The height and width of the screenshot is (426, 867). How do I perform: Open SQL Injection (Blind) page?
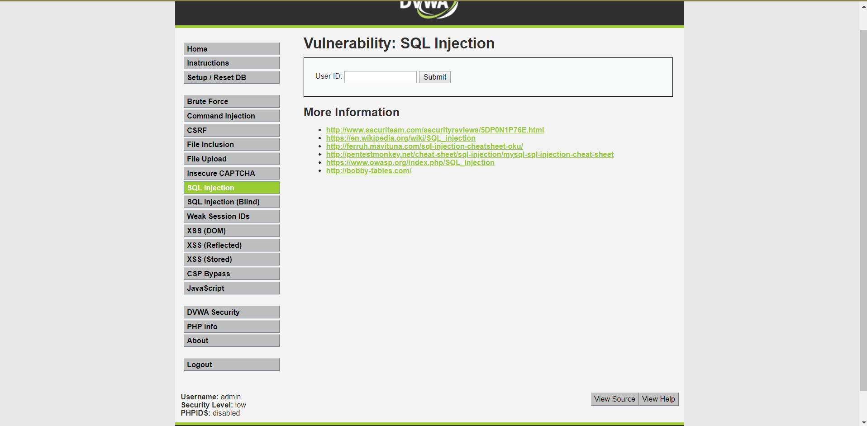(x=232, y=202)
